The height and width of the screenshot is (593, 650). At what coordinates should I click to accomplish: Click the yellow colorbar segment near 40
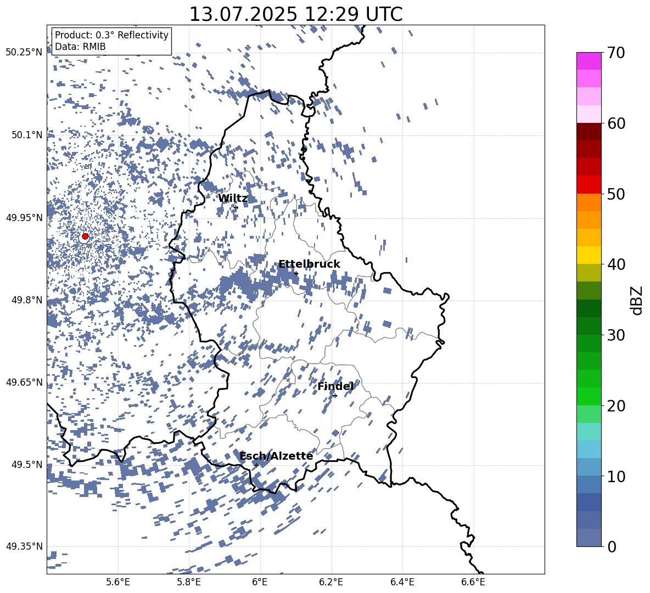pyautogui.click(x=589, y=256)
